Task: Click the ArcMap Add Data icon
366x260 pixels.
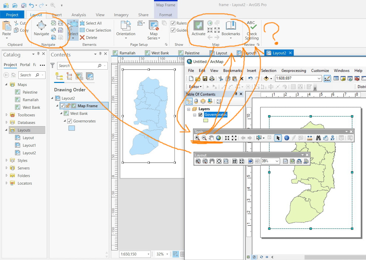Action: 266,78
